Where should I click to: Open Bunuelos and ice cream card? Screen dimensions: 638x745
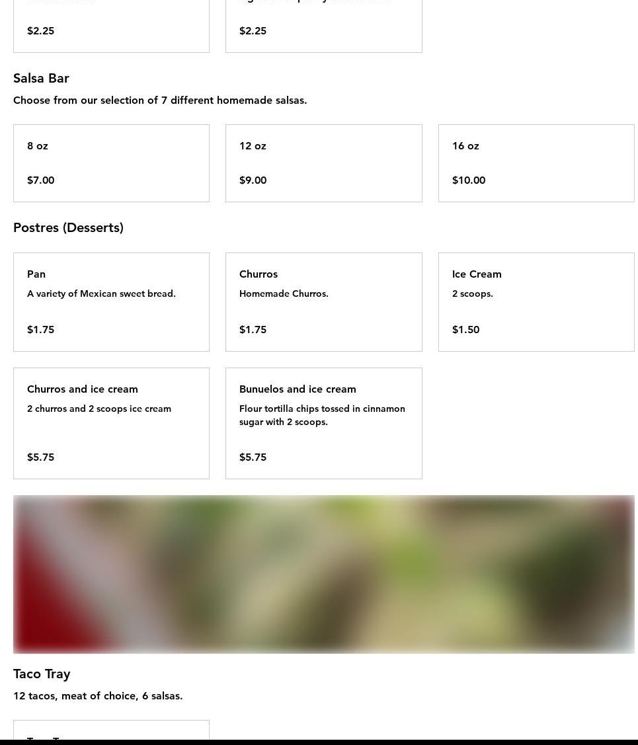click(323, 423)
